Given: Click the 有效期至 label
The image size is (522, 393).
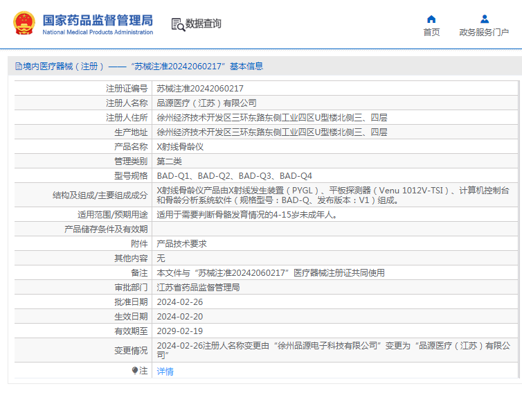Looking at the screenshot, I should pyautogui.click(x=131, y=331).
